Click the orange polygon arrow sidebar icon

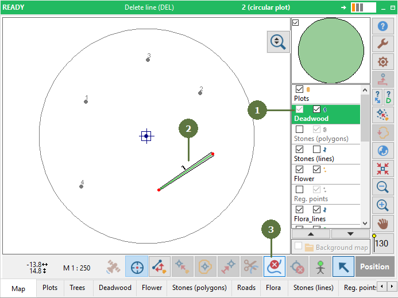[382, 133]
